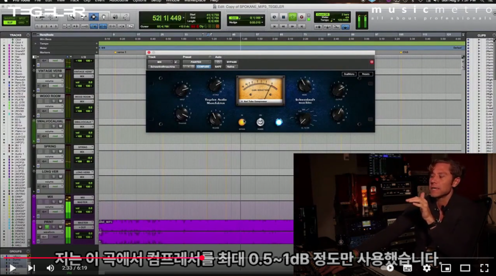This screenshot has width=496, height=276.
Task: Click the WOOD ROOM track name
Action: click(x=50, y=96)
